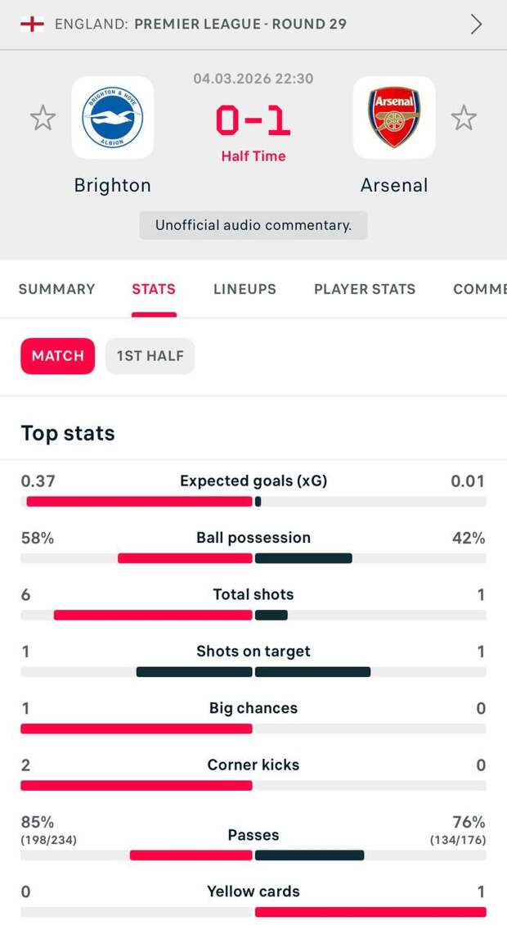Tap the Expected goals (xG) bar
Image resolution: width=507 pixels, height=925 pixels.
tap(253, 501)
